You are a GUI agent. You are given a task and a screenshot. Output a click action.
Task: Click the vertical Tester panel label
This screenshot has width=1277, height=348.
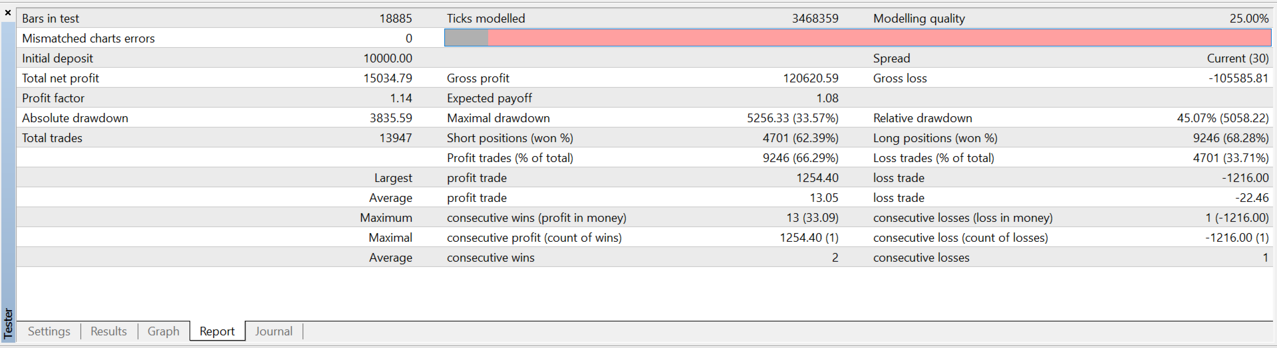(8, 323)
